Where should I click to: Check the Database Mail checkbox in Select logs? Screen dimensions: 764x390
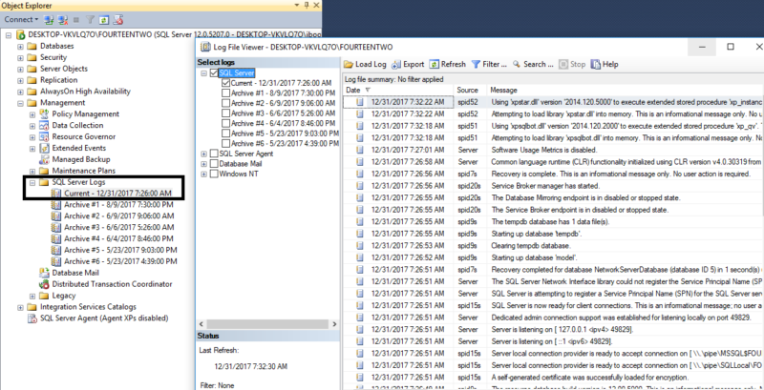tap(214, 164)
